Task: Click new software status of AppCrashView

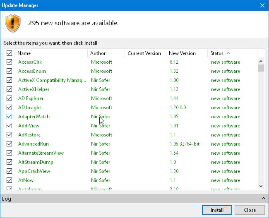Action: [226, 171]
